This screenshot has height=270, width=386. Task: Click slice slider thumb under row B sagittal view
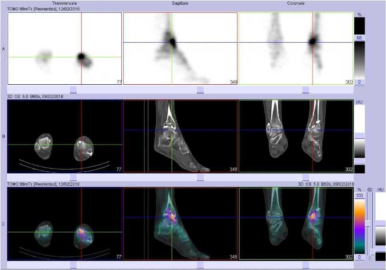[201, 177]
